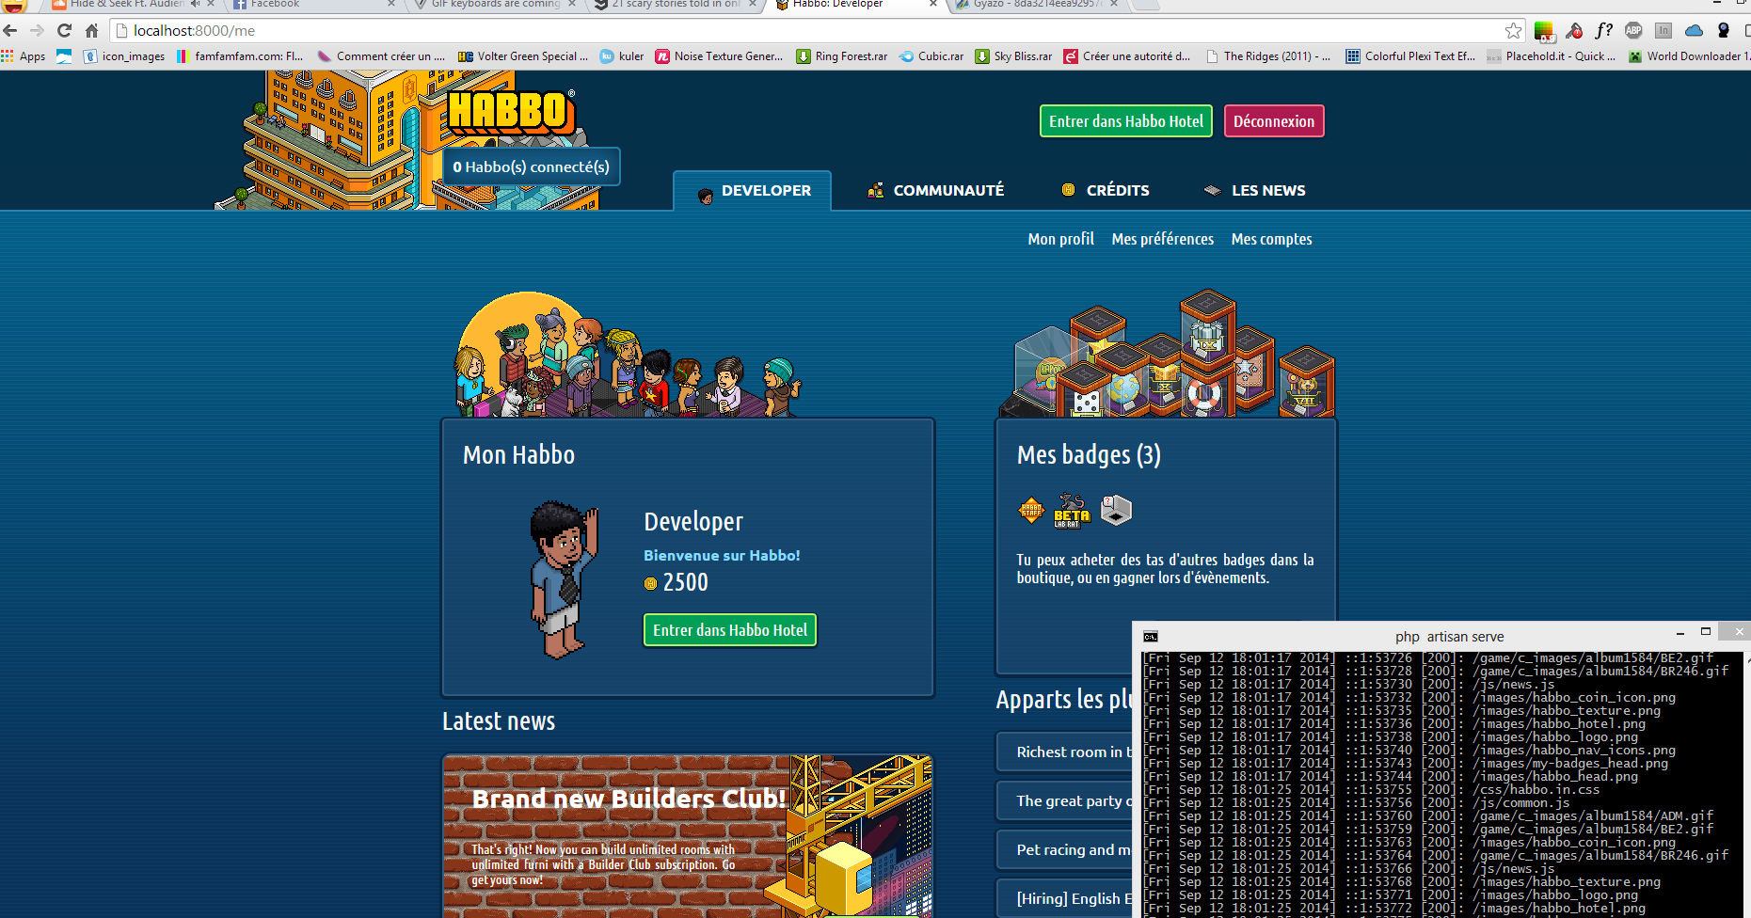Screen dimensions: 1751x918
Task: Open the COMMUNAUTÉ navigation tab
Action: pyautogui.click(x=935, y=191)
